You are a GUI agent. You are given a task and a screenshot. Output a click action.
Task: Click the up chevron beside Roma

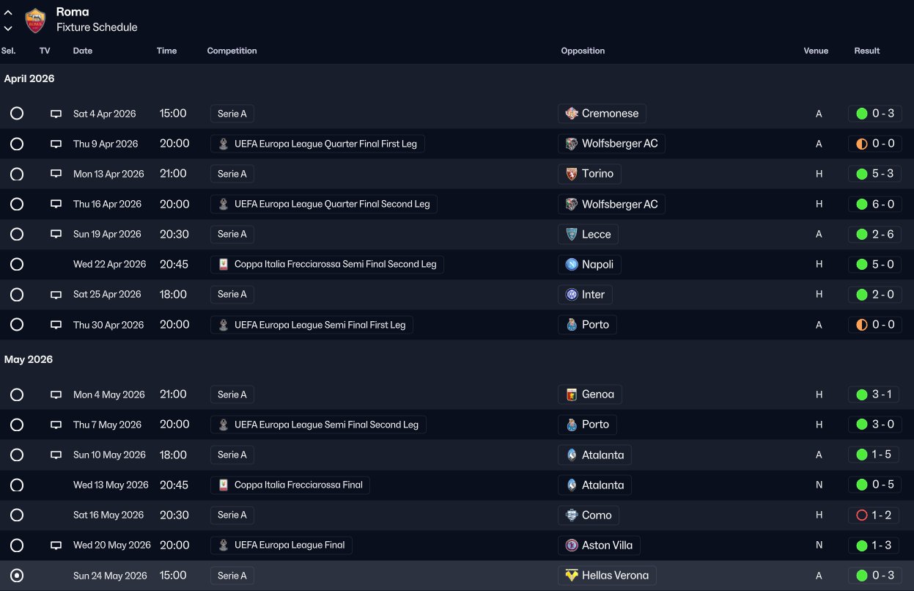tap(8, 12)
